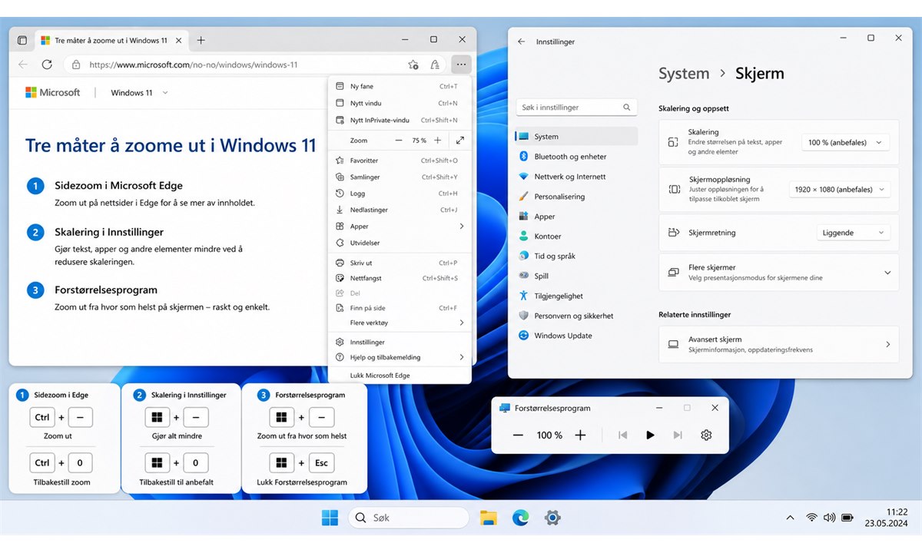Click taskbar Søk search box
922x553 pixels.
click(409, 518)
